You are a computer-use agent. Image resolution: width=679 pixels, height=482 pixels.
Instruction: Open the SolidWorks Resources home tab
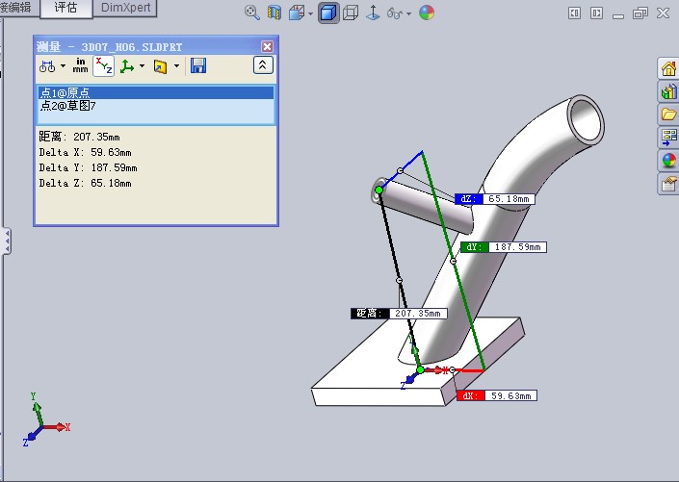668,68
